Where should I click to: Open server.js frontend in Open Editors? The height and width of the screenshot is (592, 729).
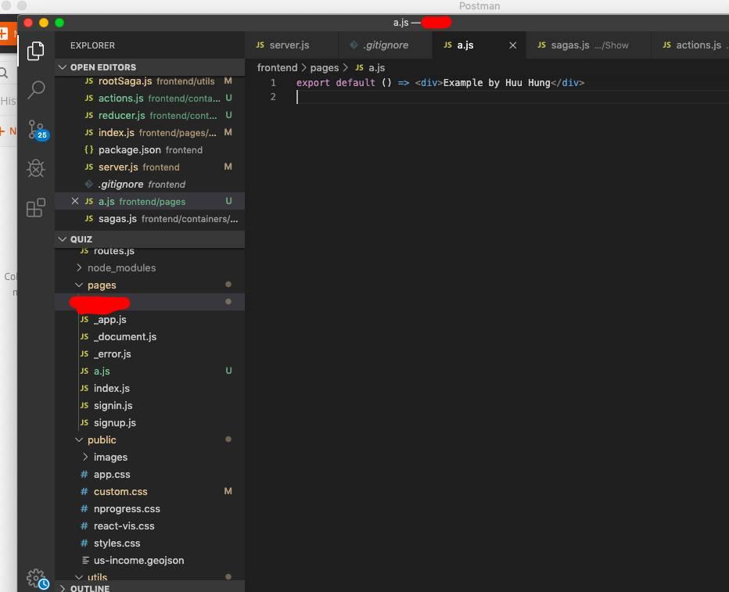(x=149, y=167)
